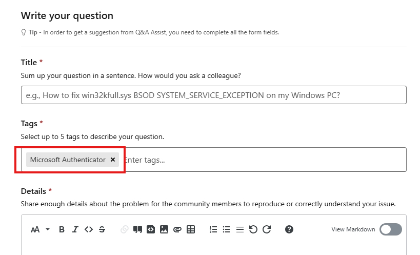Toggle bold formatting in the editor
This screenshot has width=420, height=255.
pos(62,229)
